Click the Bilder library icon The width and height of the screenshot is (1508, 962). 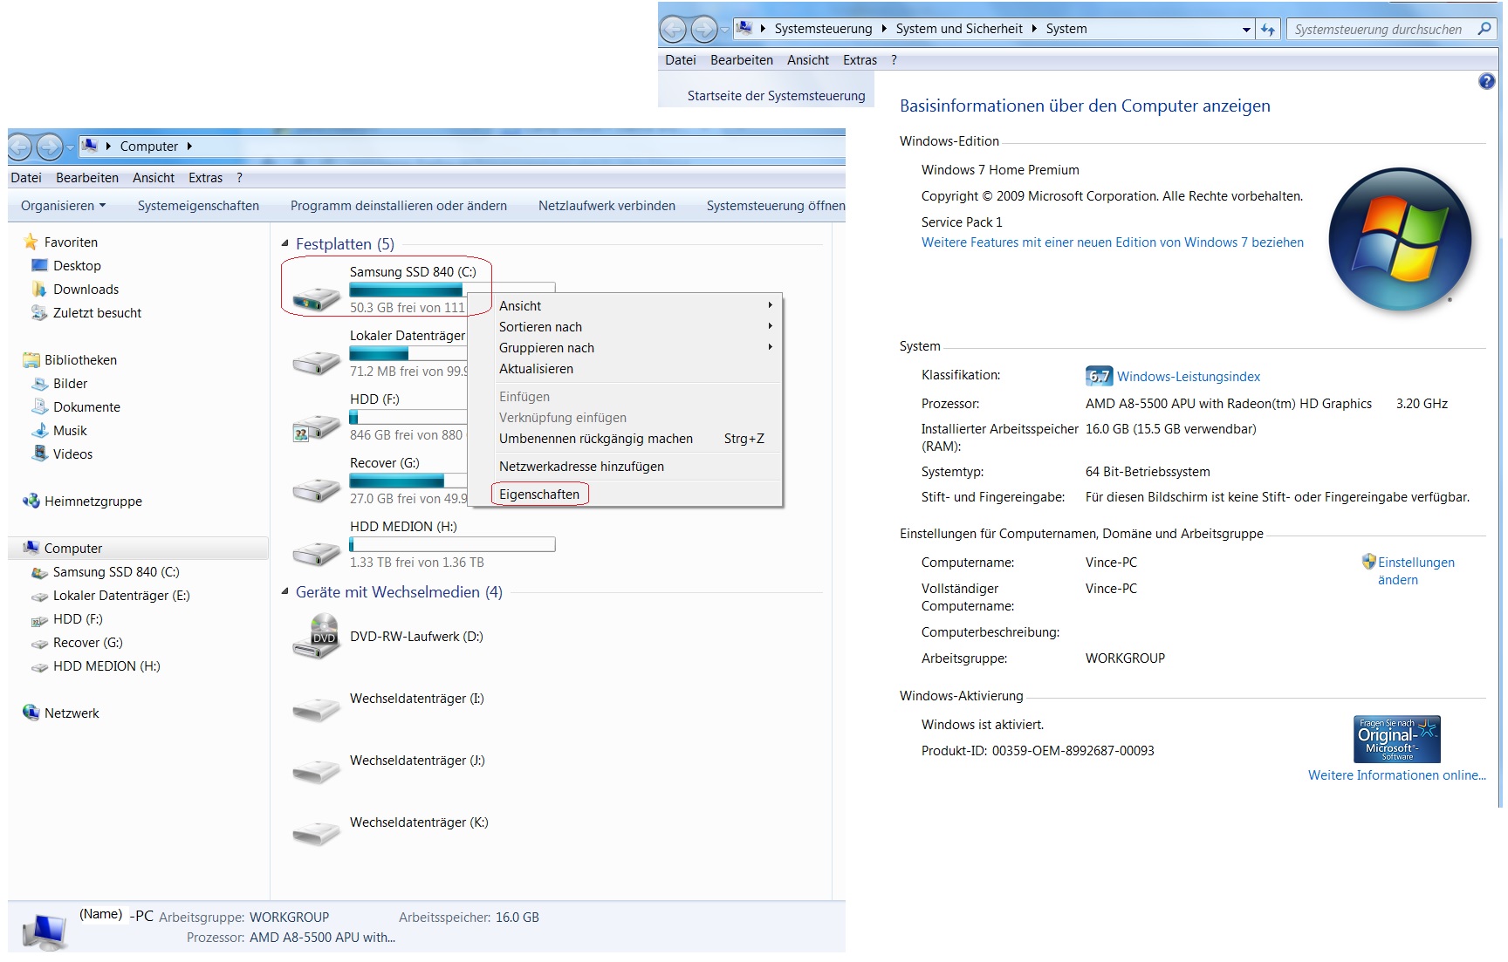tap(39, 383)
